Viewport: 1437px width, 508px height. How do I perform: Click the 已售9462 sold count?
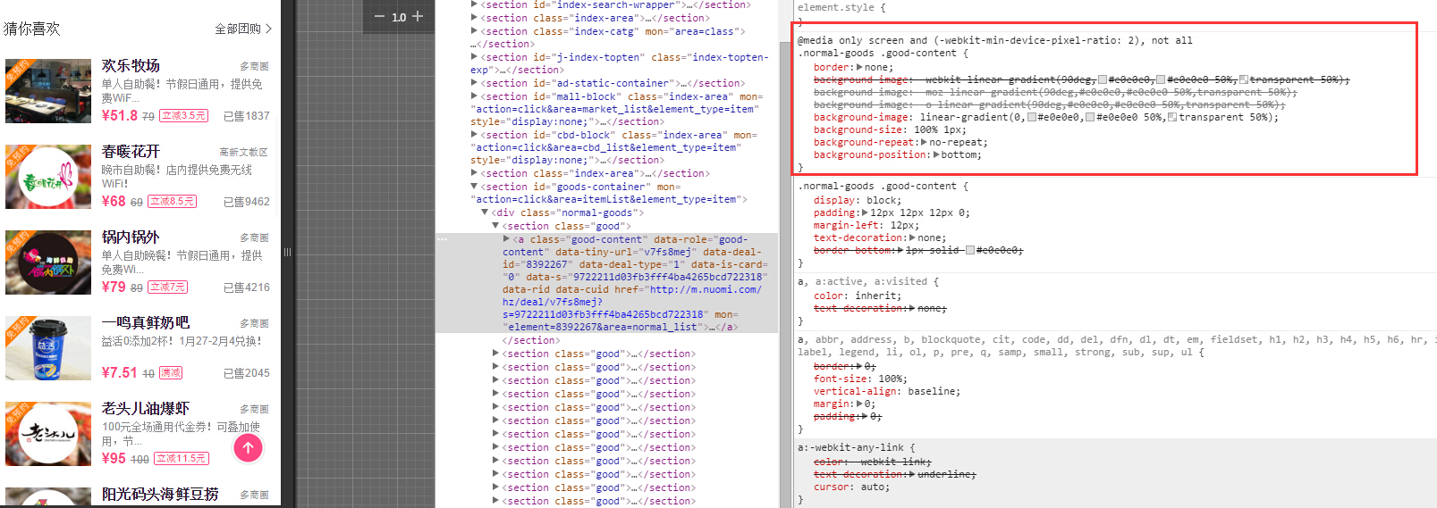(246, 202)
